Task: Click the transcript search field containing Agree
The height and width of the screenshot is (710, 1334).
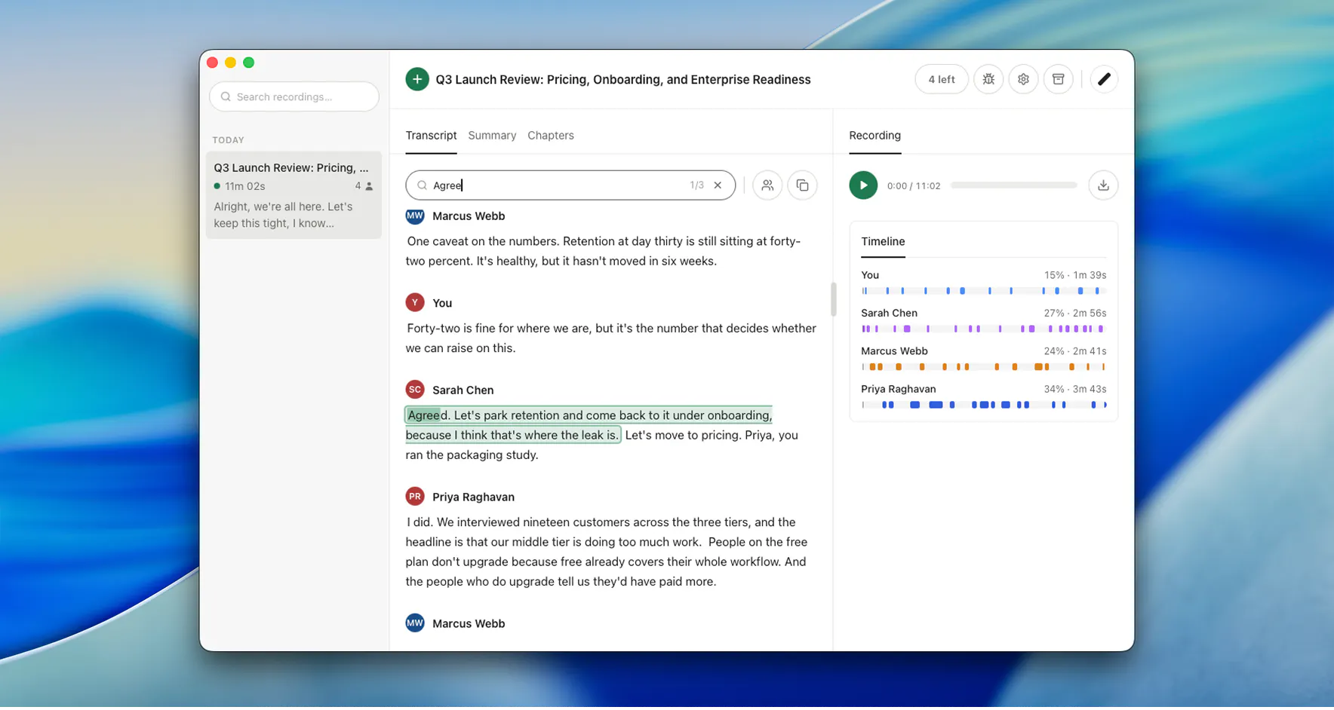Action: pos(570,185)
